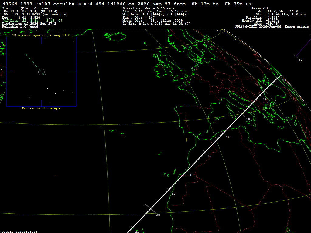This screenshot has width=311, height=233.
Task: Click the 'Reliable 1.0 (good)' text
Action: pyautogui.click(x=22, y=27)
